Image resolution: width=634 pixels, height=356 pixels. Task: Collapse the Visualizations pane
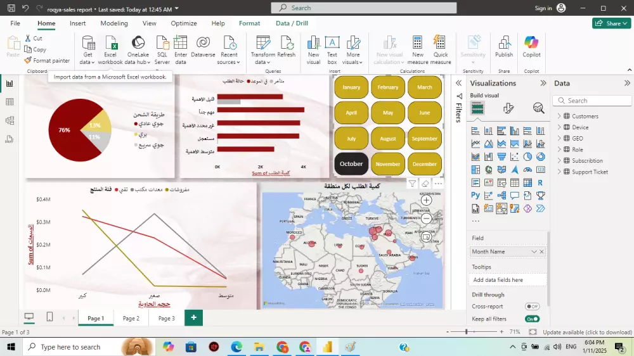click(x=543, y=83)
